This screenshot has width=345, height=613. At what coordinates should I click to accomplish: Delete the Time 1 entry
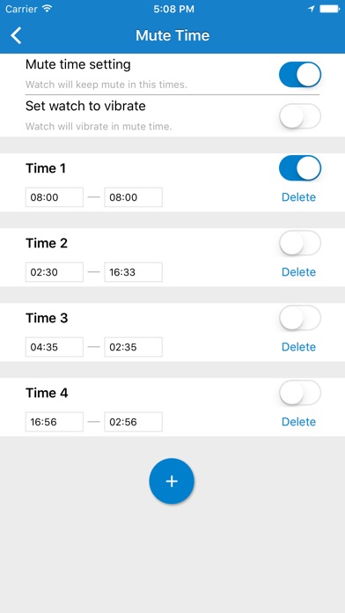coord(299,197)
